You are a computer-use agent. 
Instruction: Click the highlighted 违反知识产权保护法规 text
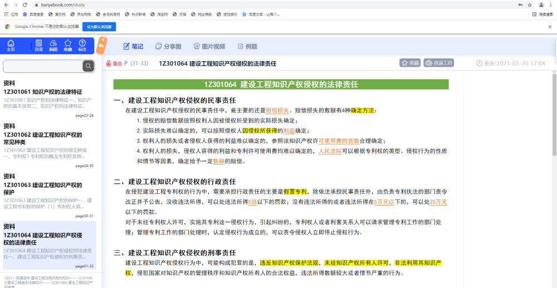point(289,263)
